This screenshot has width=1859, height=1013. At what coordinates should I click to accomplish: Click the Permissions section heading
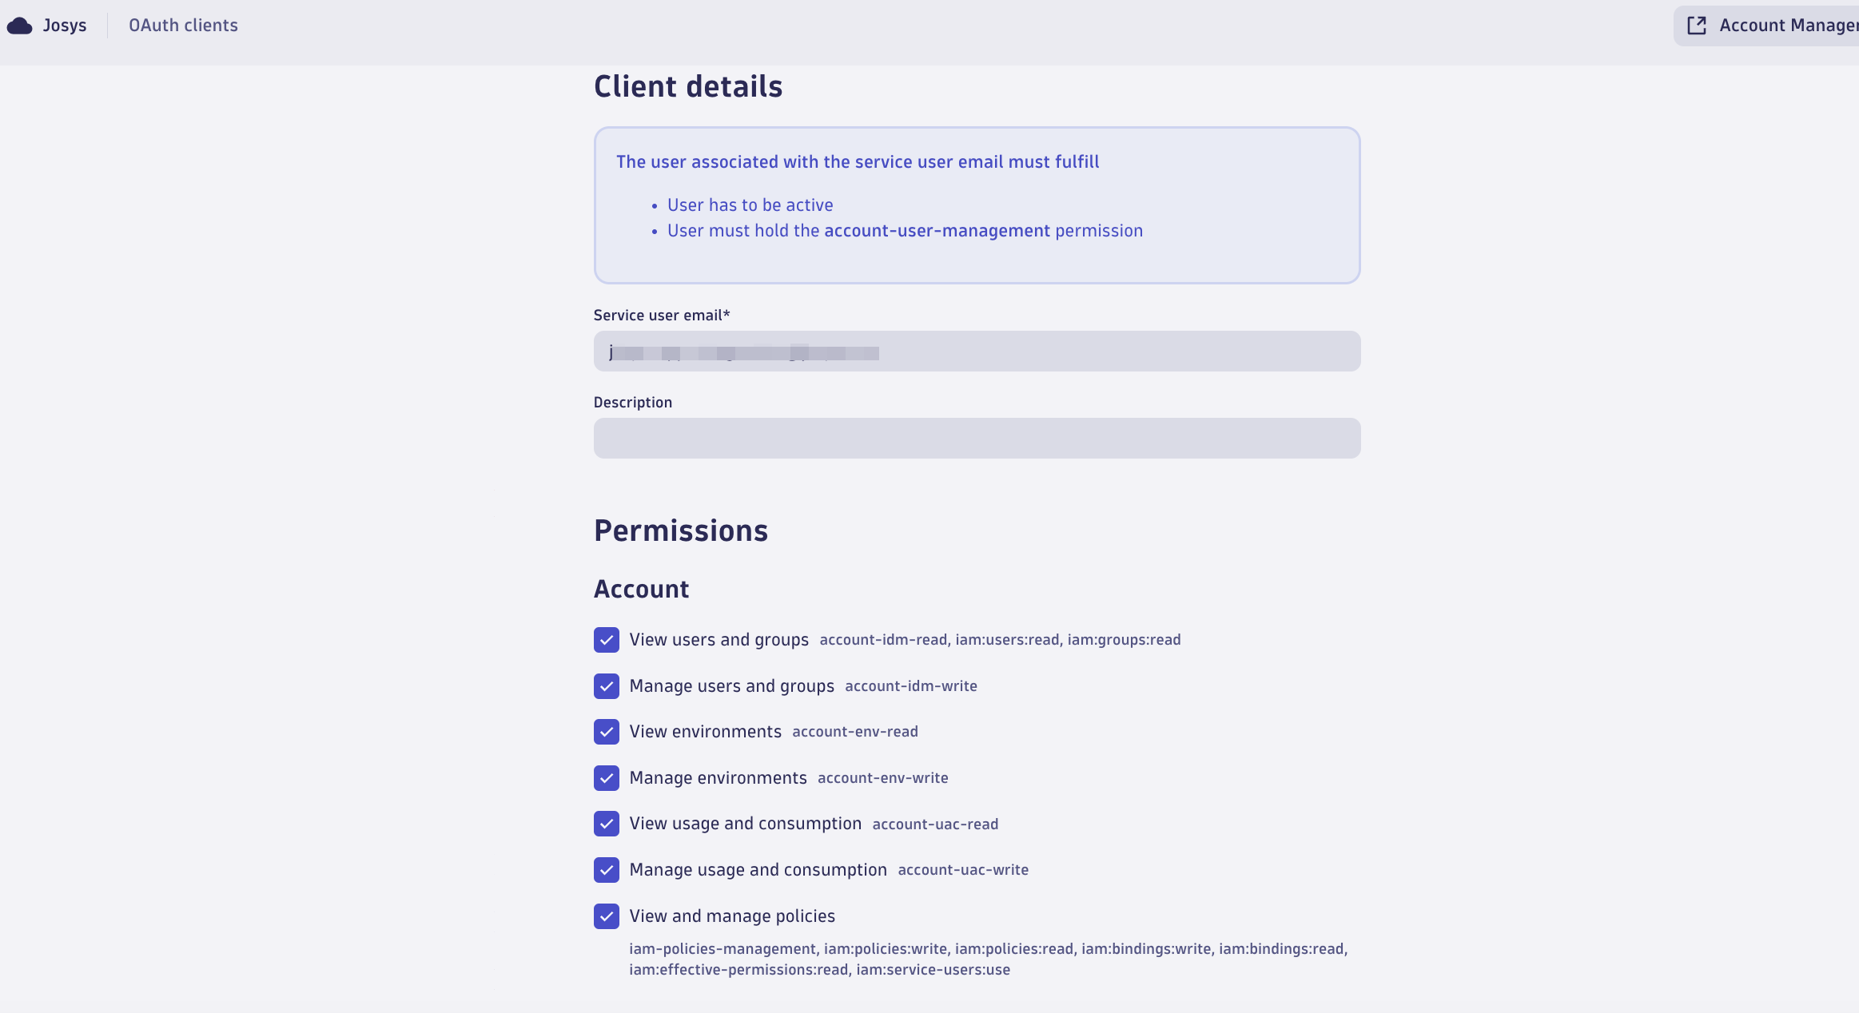pos(681,530)
